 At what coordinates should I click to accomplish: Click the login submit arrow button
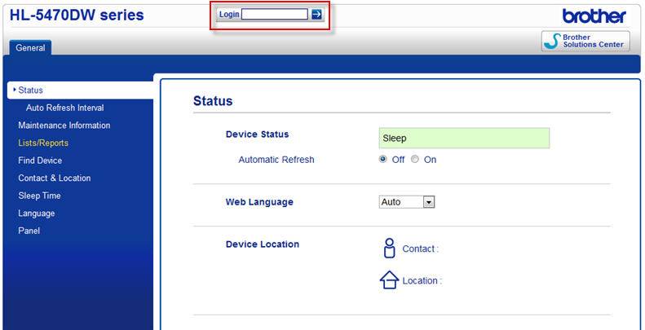click(x=316, y=15)
